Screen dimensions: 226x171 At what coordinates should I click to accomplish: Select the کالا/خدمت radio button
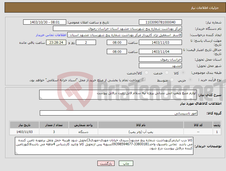146,73
